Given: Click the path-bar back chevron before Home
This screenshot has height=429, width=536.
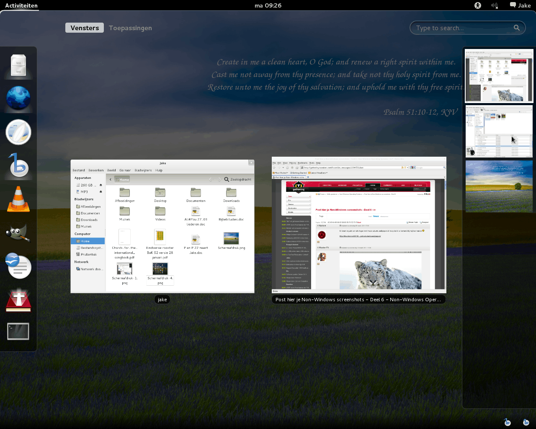Looking at the screenshot, I should coord(111,179).
